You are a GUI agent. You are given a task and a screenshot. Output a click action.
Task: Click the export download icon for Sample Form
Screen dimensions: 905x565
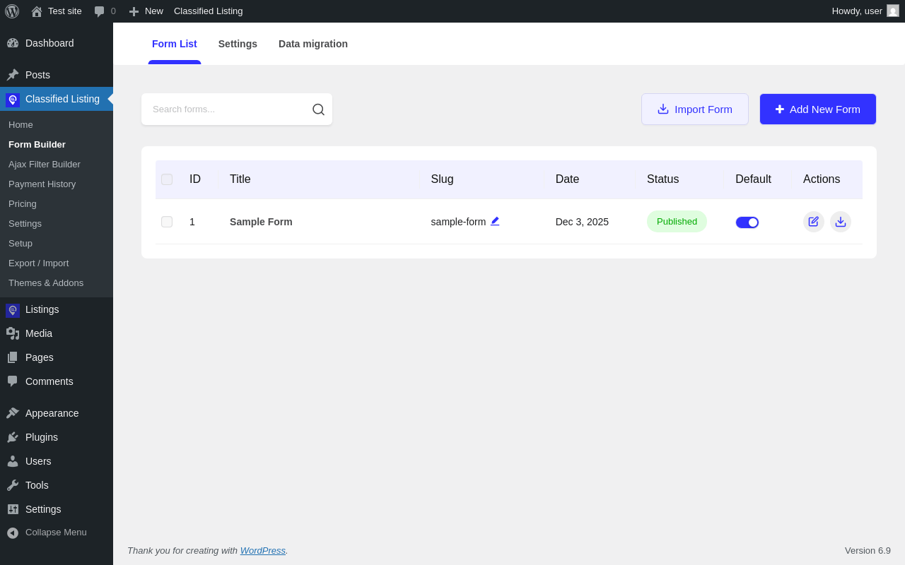click(840, 222)
